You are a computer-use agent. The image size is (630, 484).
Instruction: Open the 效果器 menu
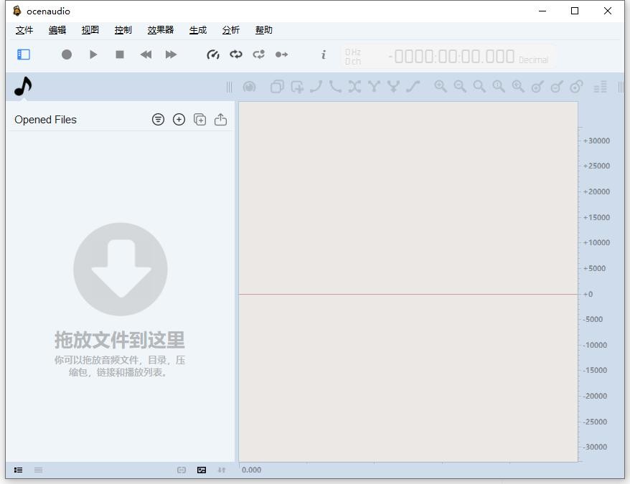[x=160, y=30]
